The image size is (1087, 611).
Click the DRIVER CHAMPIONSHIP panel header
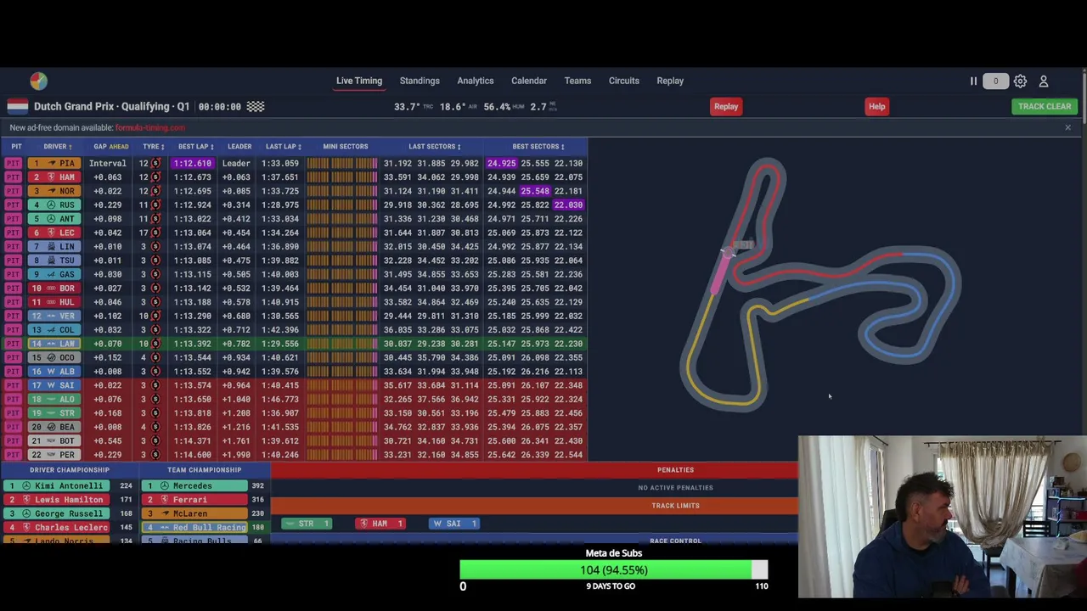[x=70, y=470]
